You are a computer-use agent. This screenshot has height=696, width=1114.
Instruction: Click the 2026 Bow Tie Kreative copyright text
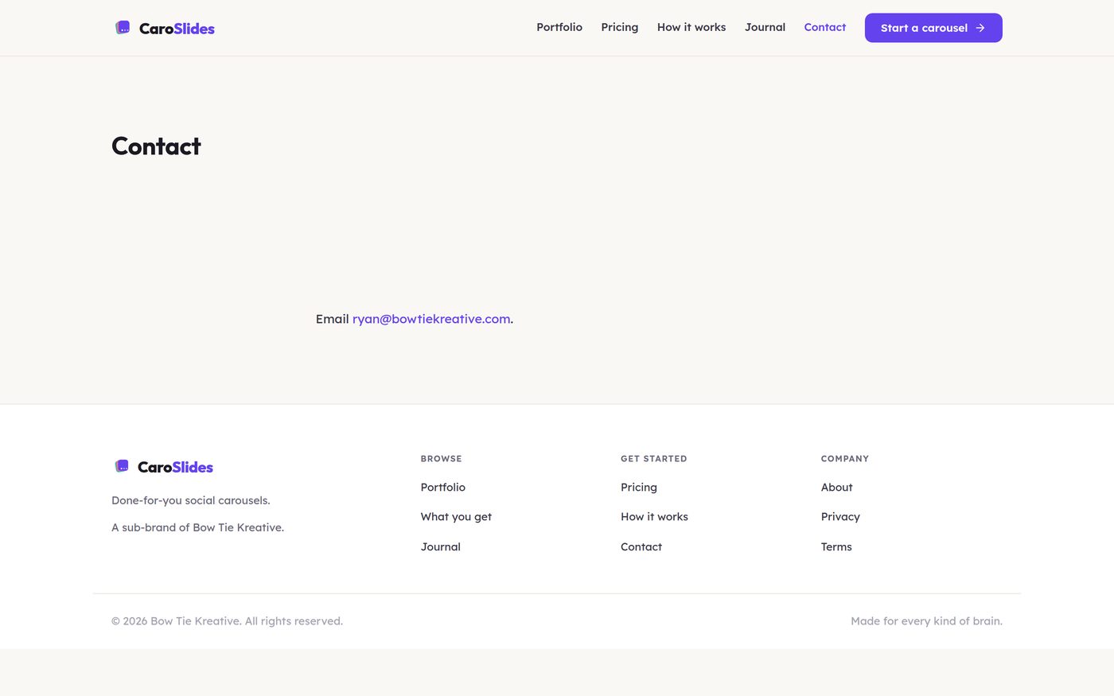(x=227, y=621)
